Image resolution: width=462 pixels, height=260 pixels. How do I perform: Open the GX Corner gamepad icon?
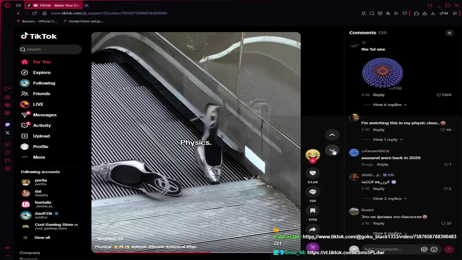point(18,5)
